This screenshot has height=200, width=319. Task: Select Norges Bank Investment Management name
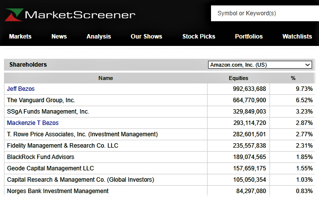58,191
